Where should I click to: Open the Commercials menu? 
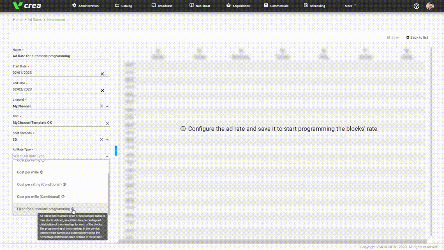click(276, 6)
